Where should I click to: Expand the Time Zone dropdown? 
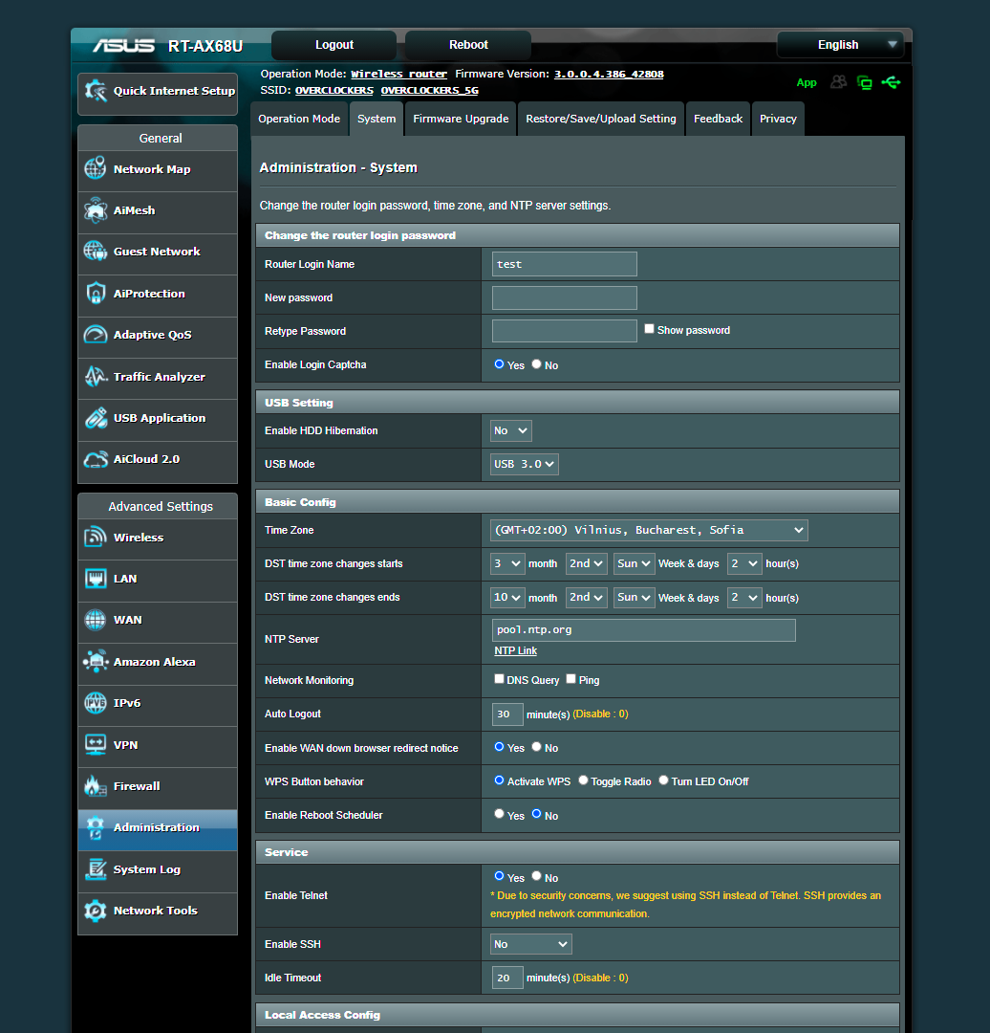coord(649,530)
